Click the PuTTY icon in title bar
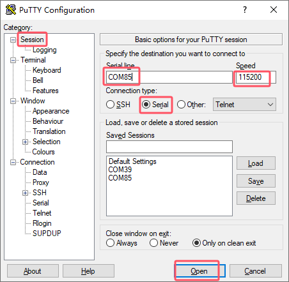Screen dimensions: 289x282 pyautogui.click(x=11, y=10)
